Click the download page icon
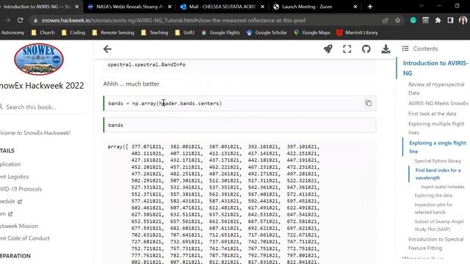The width and height of the screenshot is (470, 264). [x=386, y=49]
